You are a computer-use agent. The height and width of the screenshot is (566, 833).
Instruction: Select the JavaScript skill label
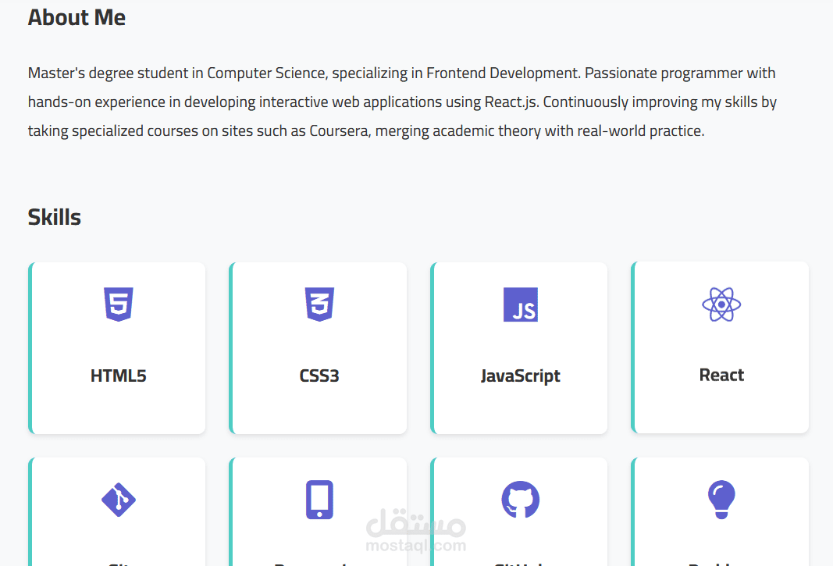(521, 376)
